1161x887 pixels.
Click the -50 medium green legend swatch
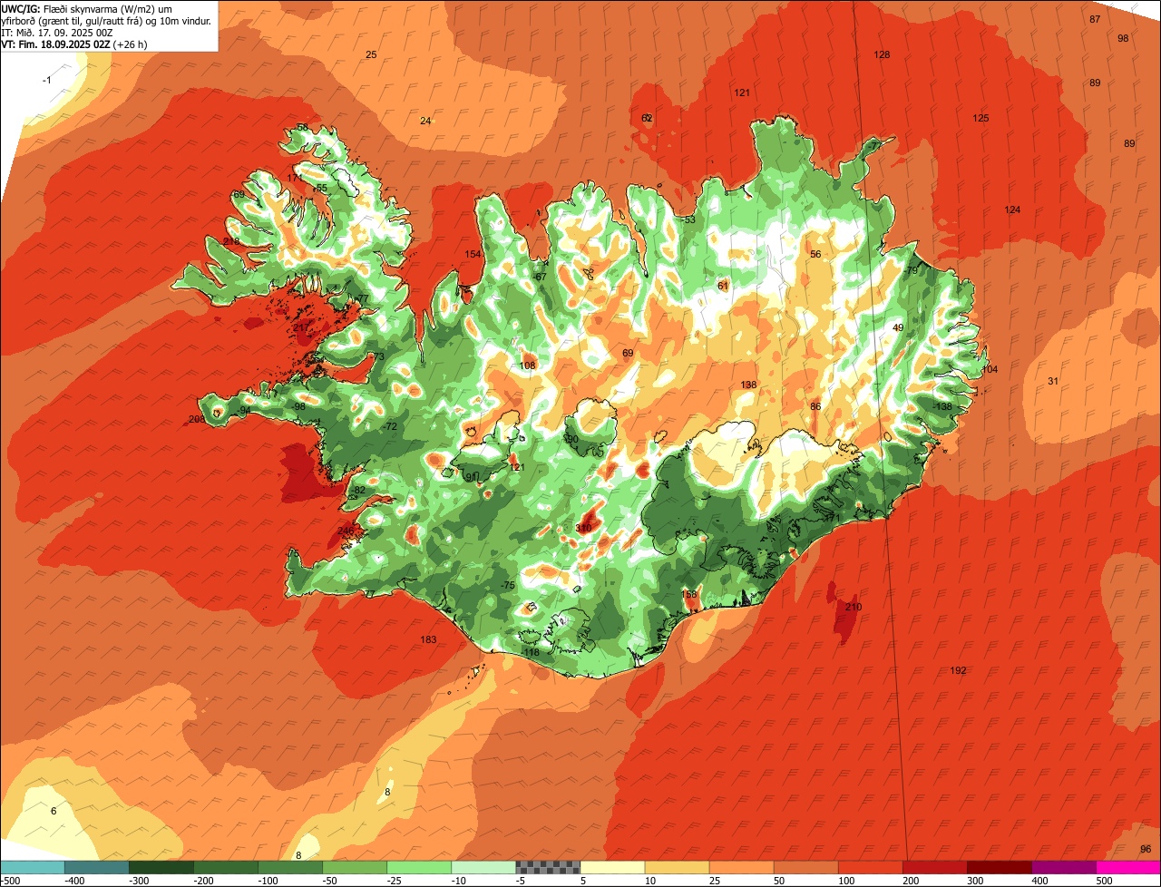[355, 867]
